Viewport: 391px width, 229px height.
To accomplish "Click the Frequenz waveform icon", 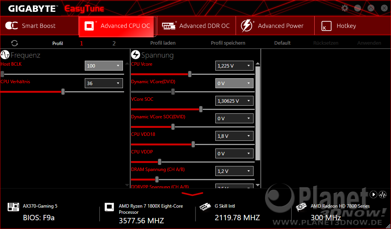I will [5, 55].
